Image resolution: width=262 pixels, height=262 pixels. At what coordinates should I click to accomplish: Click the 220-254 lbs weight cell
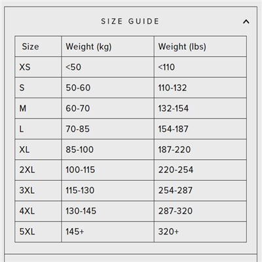click(x=200, y=170)
